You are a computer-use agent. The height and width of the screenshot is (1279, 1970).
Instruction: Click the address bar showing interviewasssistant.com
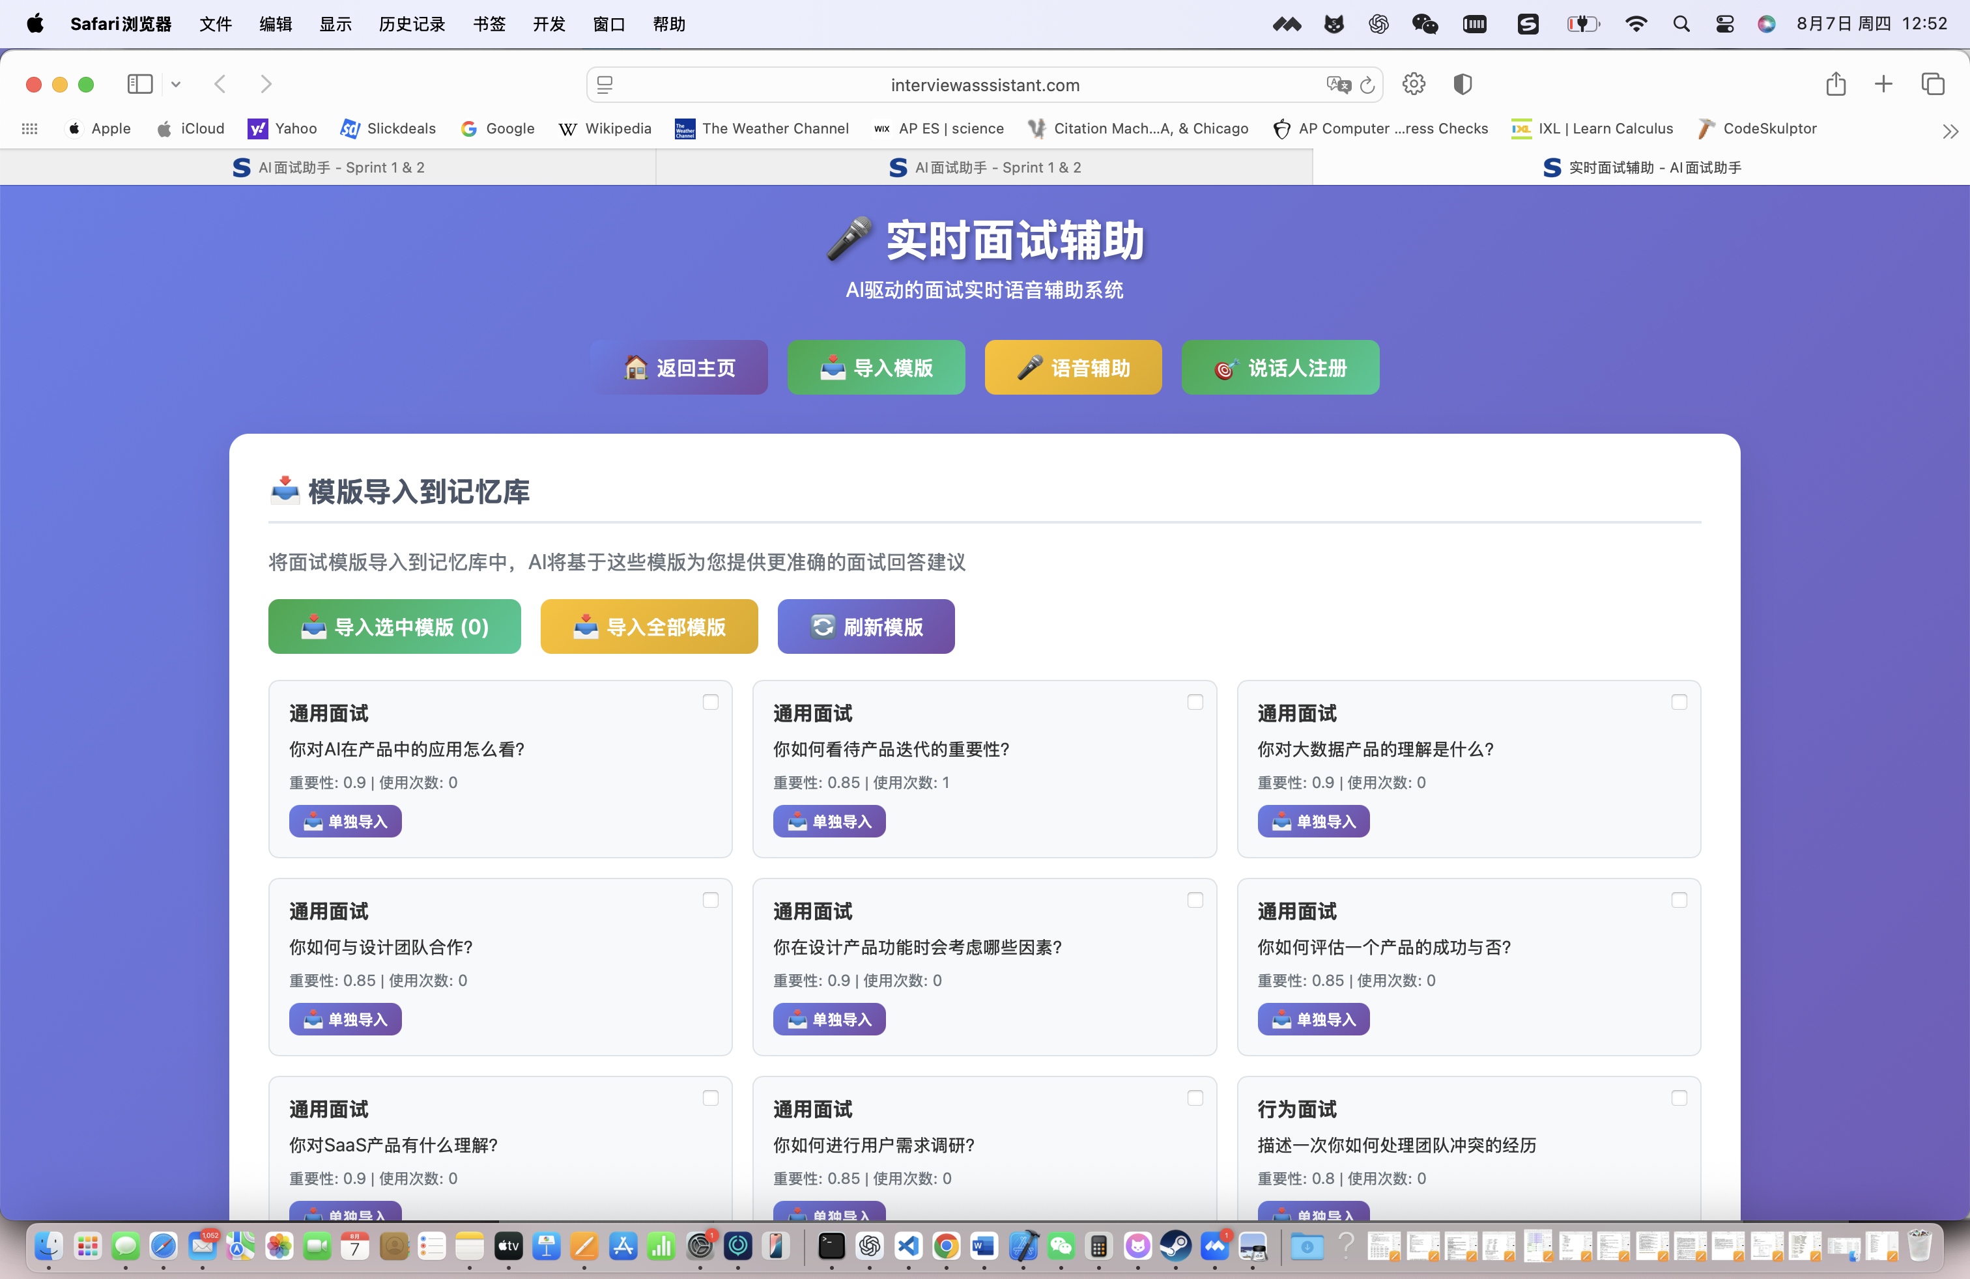click(984, 85)
